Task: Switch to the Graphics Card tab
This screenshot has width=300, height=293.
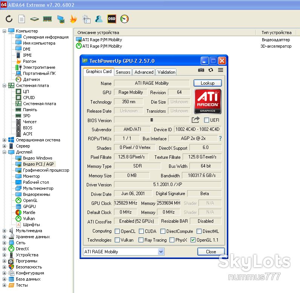Action: (99, 71)
